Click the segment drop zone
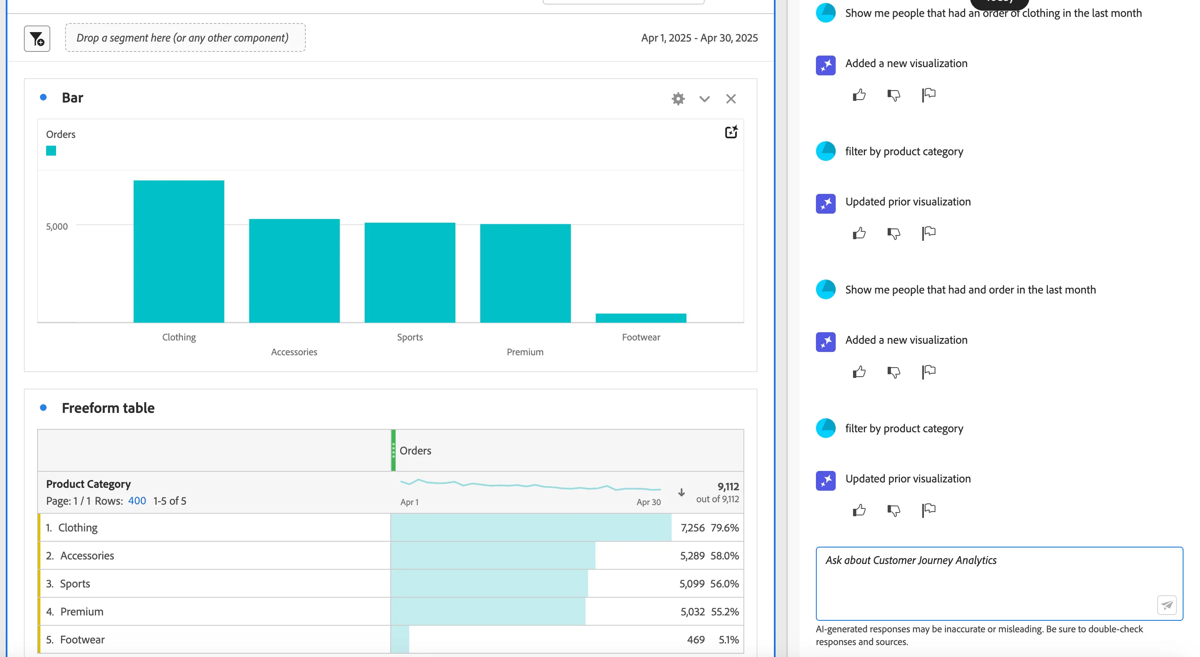This screenshot has height=657, width=1200. 185,38
